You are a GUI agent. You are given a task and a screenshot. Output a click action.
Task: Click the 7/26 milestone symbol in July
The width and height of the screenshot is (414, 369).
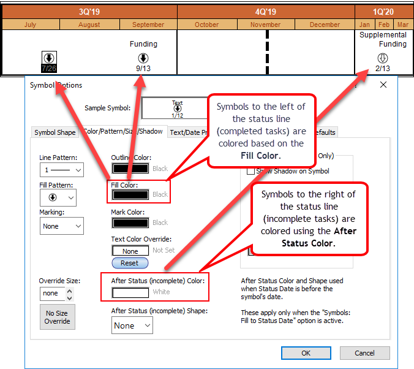coord(50,58)
